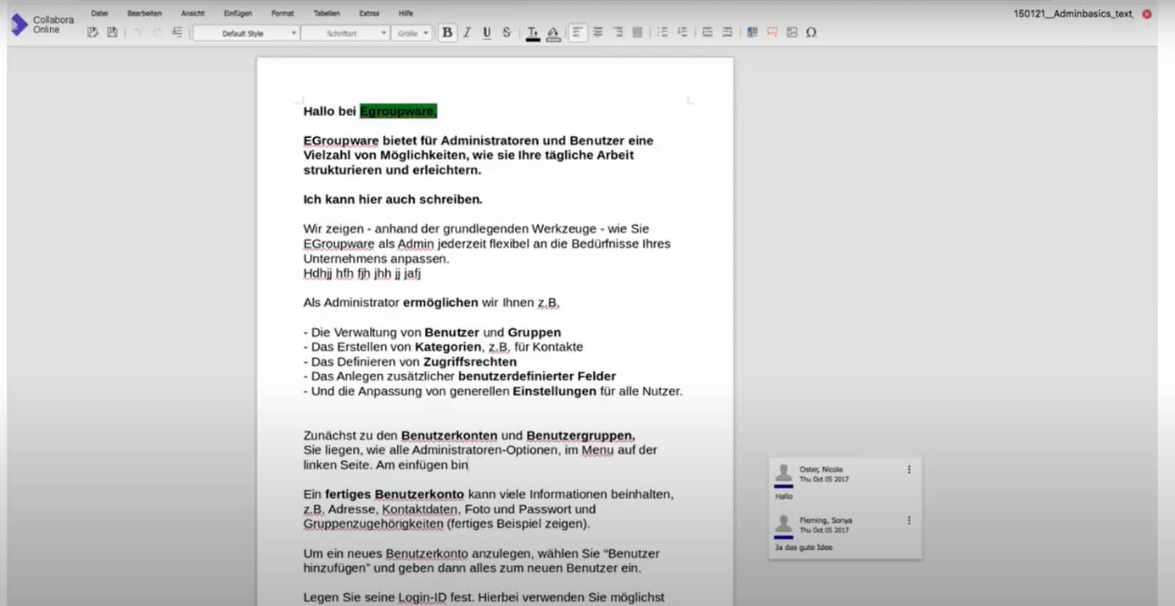
Task: Open the font color picker
Action: tap(532, 32)
